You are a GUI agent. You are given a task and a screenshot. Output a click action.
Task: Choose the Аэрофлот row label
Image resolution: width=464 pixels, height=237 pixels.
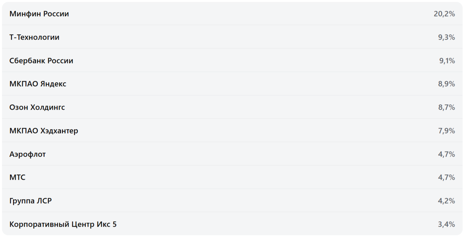[27, 154]
